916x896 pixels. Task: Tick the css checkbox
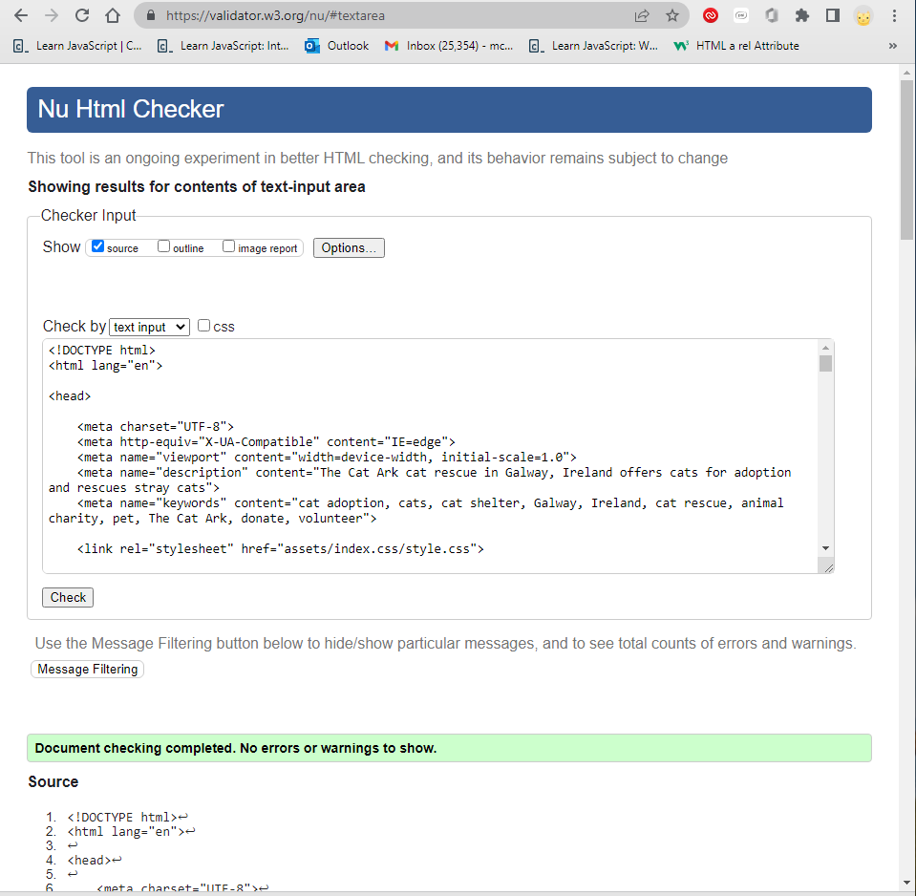pyautogui.click(x=203, y=326)
